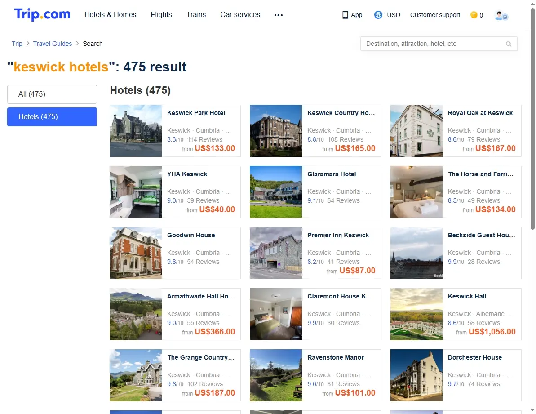
Task: Open Keswick Country House Hotel title
Action: (341, 113)
